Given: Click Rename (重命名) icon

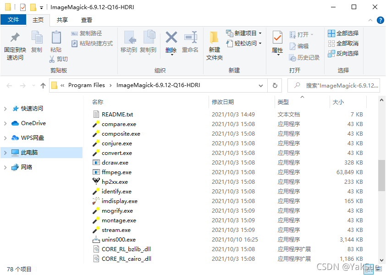Looking at the screenshot, I should click(x=190, y=38).
